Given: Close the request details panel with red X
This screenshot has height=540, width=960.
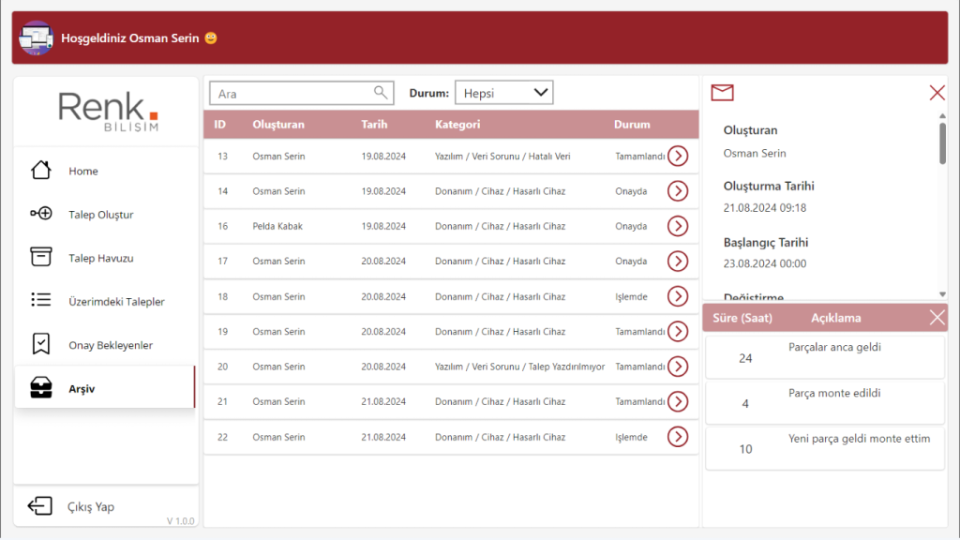Looking at the screenshot, I should coord(937,93).
